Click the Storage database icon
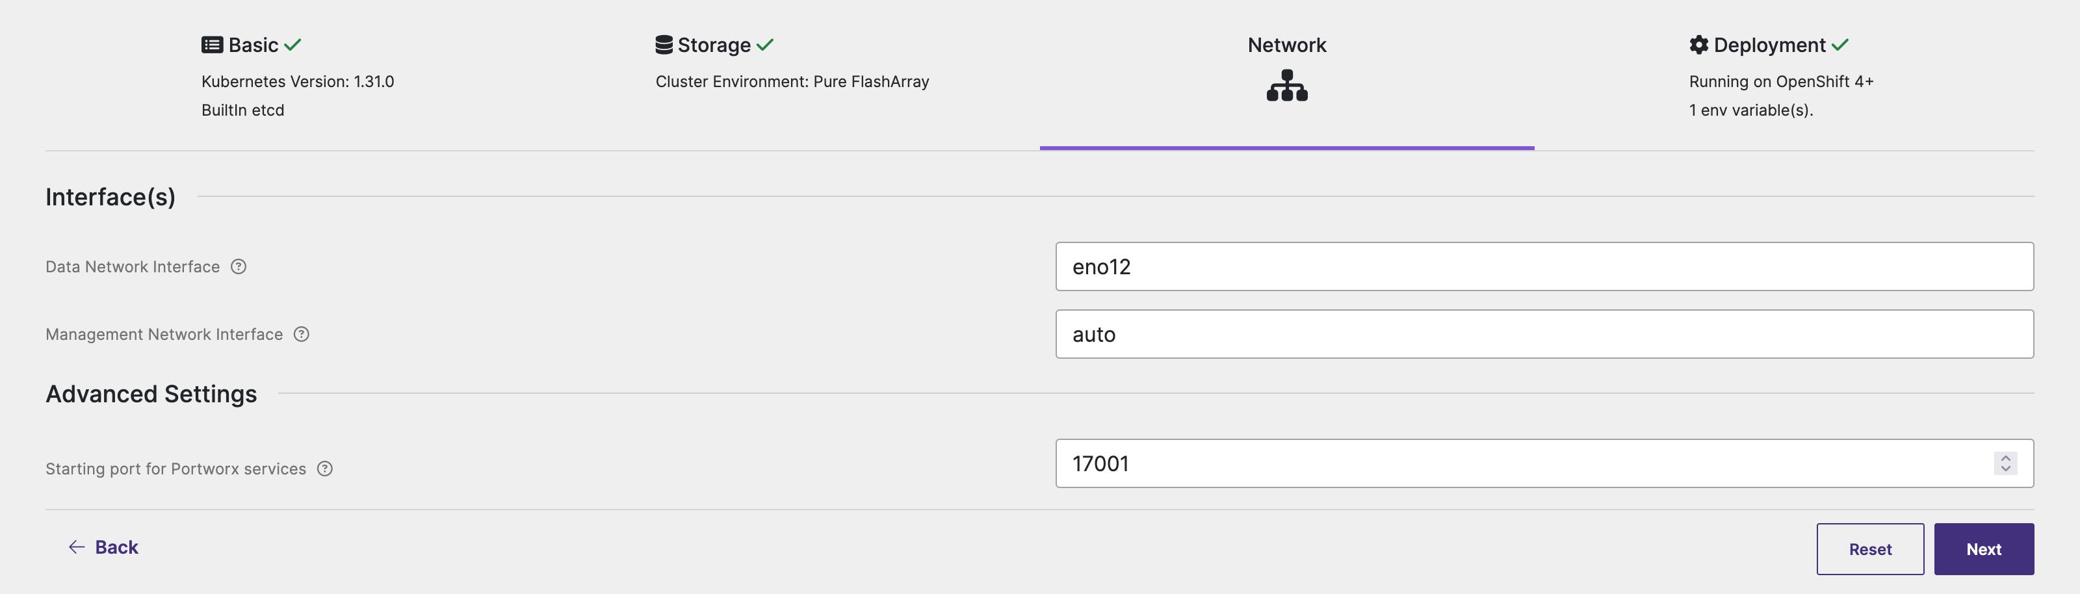 click(664, 44)
